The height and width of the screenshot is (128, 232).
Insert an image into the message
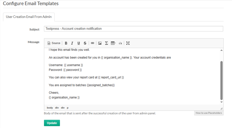(100, 43)
